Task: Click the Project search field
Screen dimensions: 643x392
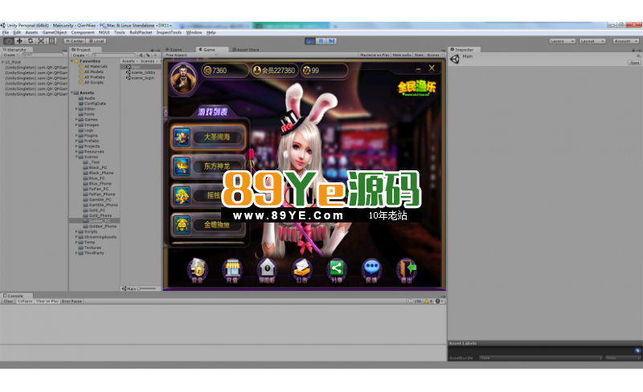Action: pos(113,55)
